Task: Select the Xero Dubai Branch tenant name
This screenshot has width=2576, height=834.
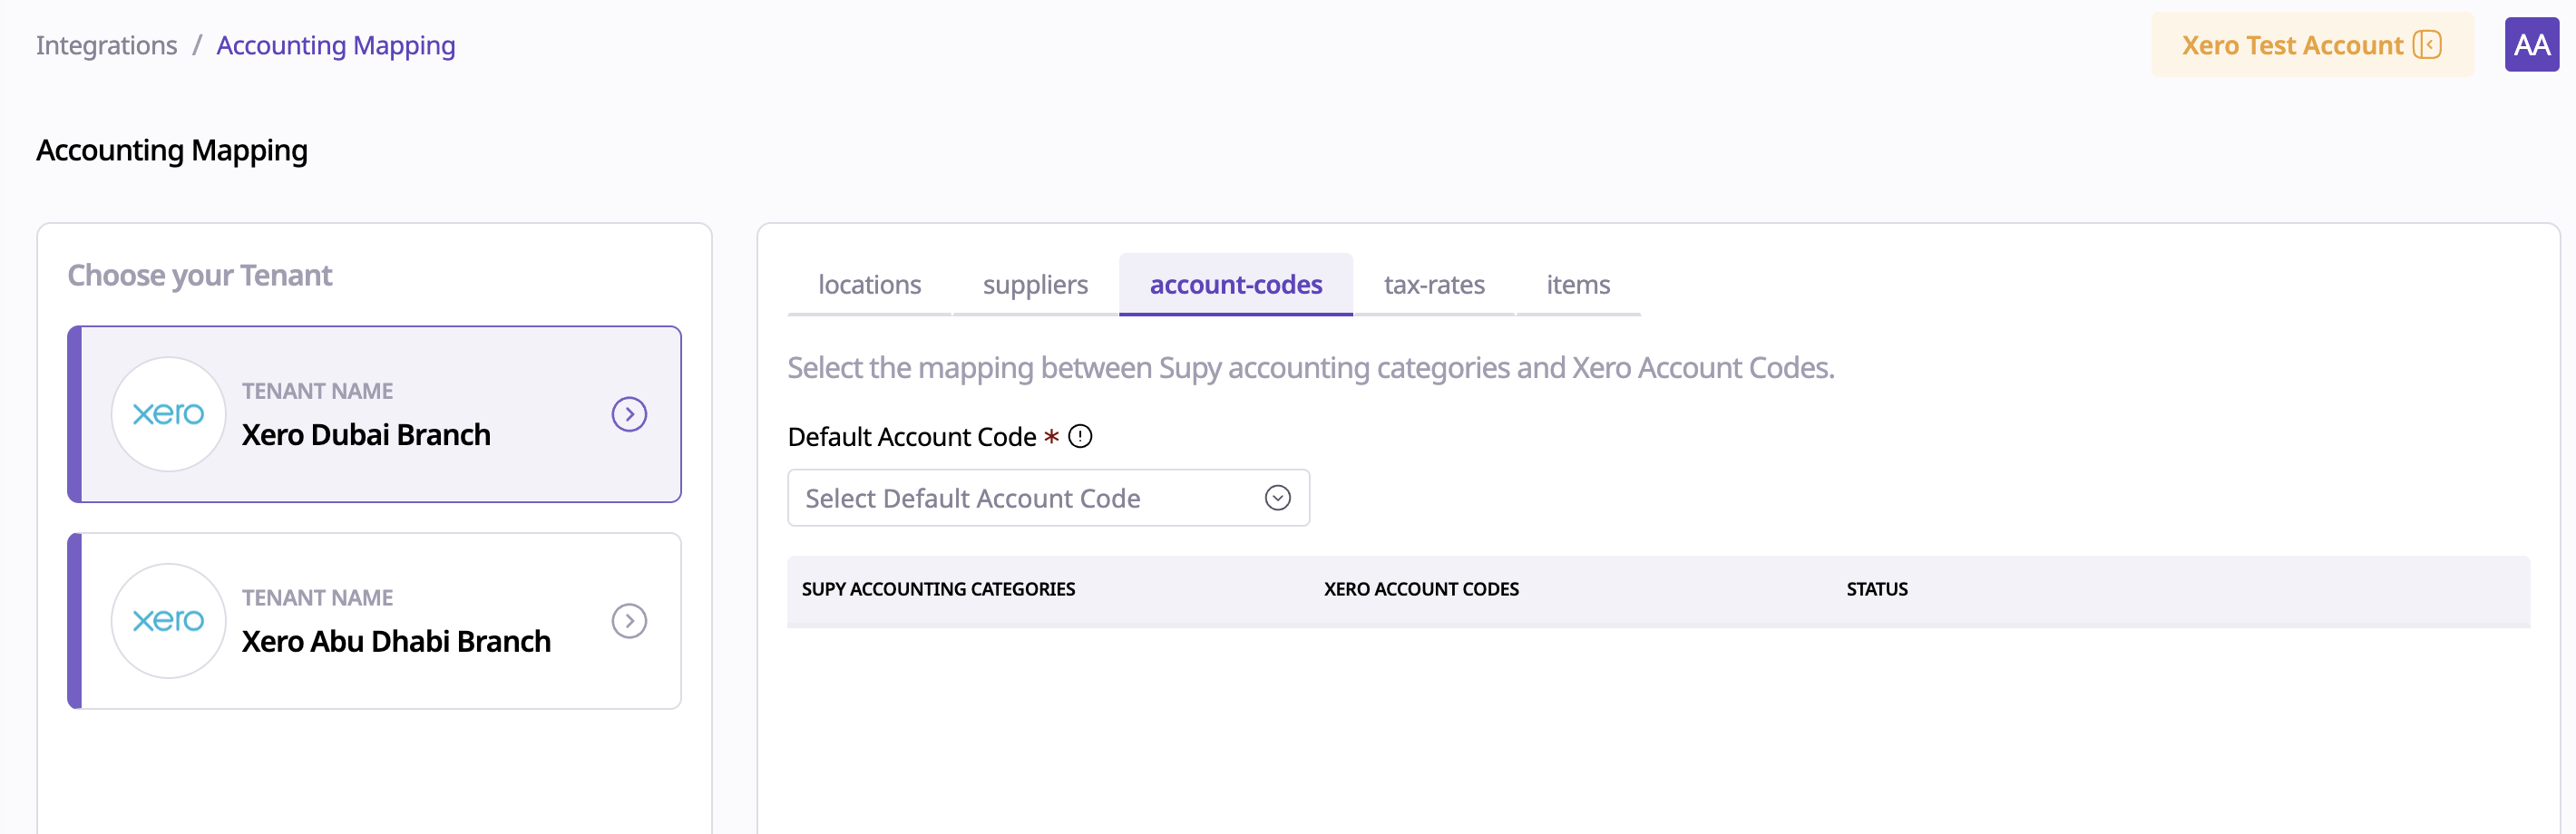Action: click(x=366, y=435)
